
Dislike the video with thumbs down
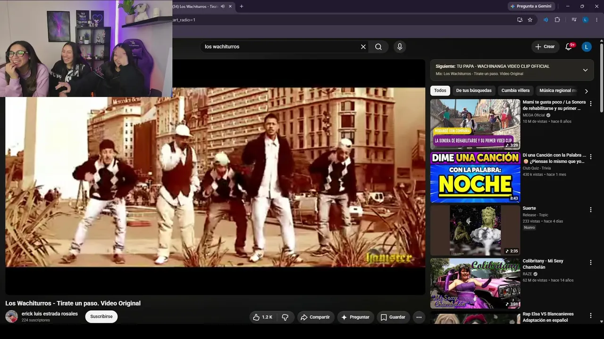click(x=285, y=317)
